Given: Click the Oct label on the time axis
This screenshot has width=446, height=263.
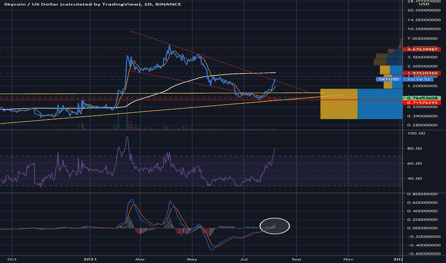Looking at the screenshot, I should tap(13, 259).
